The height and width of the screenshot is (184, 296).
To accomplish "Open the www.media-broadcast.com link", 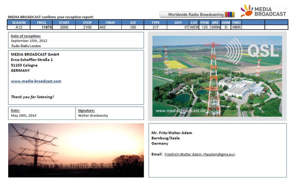I will (x=36, y=81).
